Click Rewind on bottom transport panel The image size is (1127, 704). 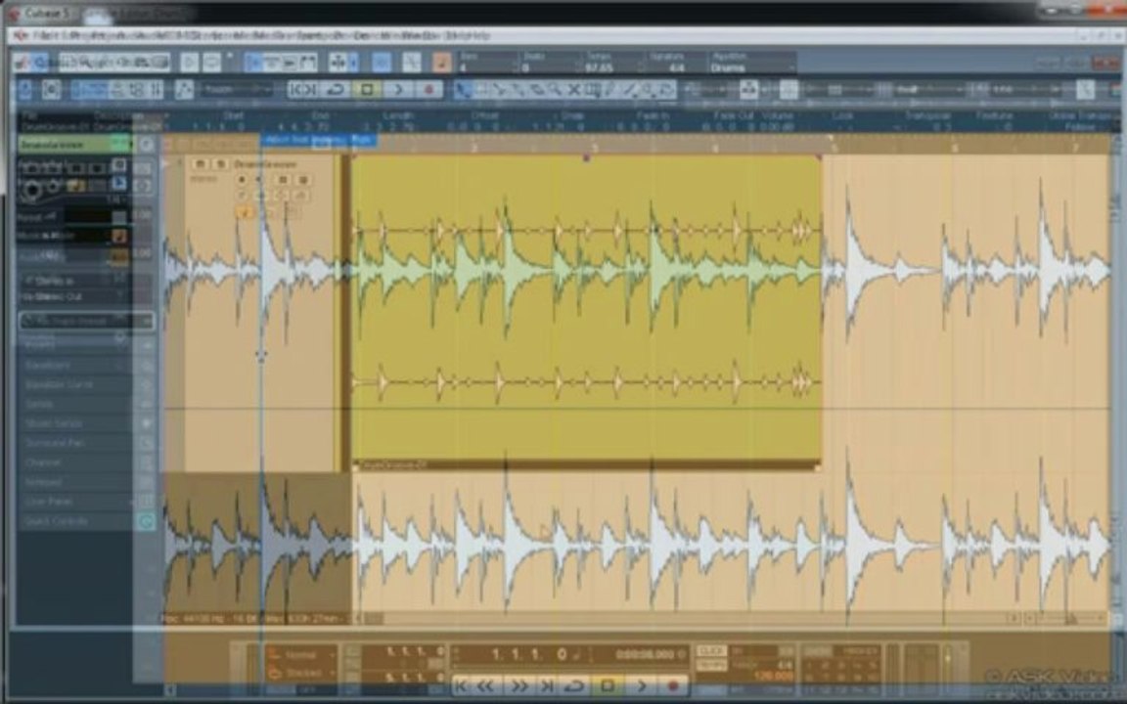coord(486,686)
